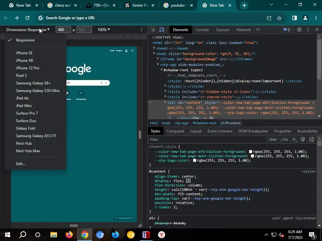This screenshot has width=322, height=241.
Task: Expand style include cr-shared-style node
Action: point(165,96)
